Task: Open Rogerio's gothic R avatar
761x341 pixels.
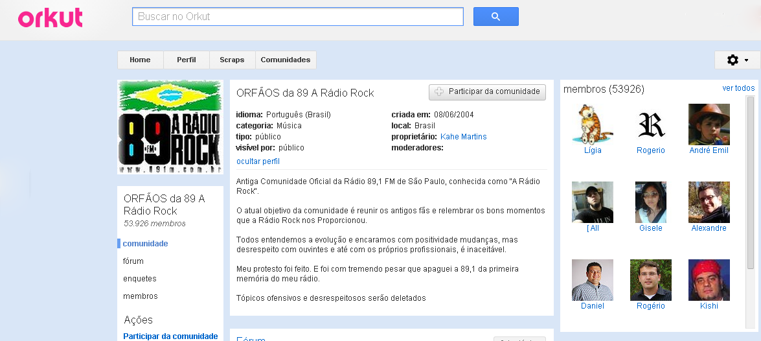Action: pyautogui.click(x=651, y=124)
